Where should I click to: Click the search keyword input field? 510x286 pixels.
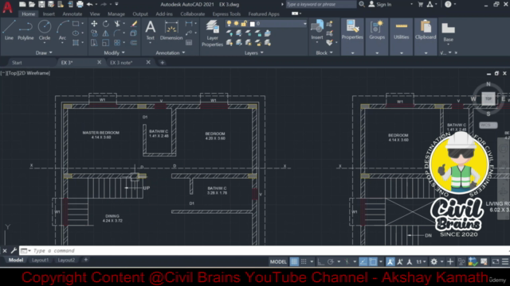(x=321, y=4)
